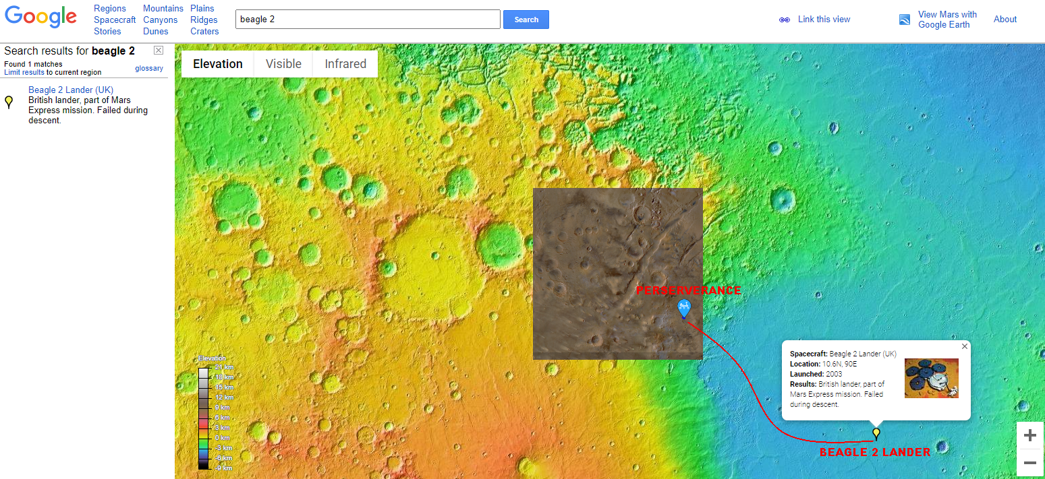The image size is (1045, 479).
Task: Open the Dunes category link
Action: [156, 32]
